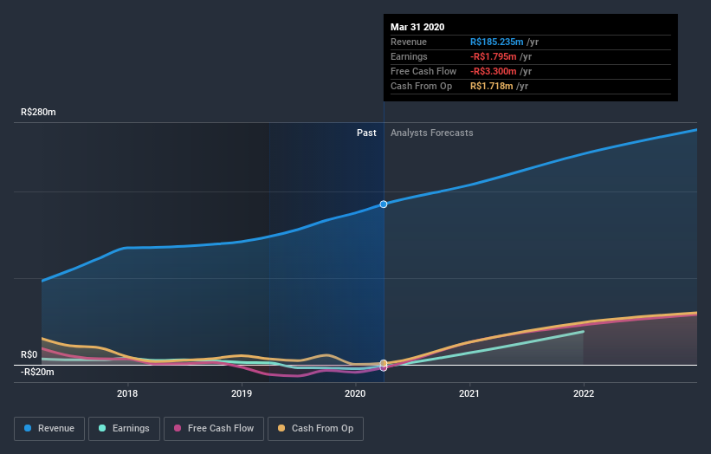
Task: Toggle the Revenue legend button
Action: [x=49, y=429]
